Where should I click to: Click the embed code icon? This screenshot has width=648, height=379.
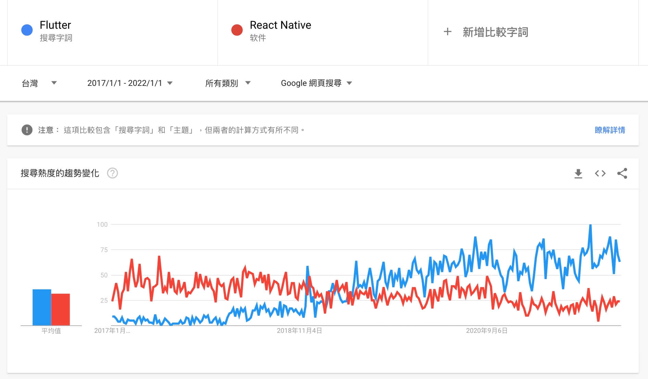(600, 173)
